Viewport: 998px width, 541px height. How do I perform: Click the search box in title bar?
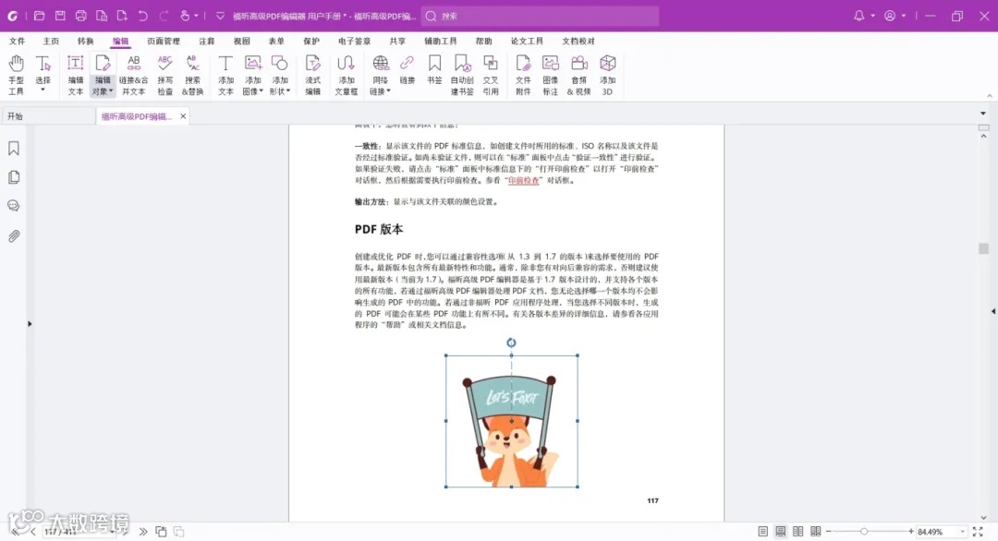pyautogui.click(x=540, y=16)
